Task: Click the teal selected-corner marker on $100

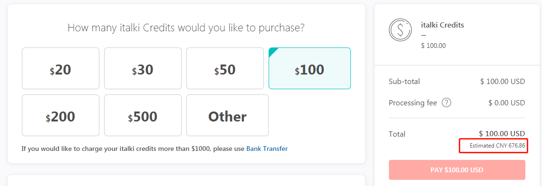Action: 273,53
